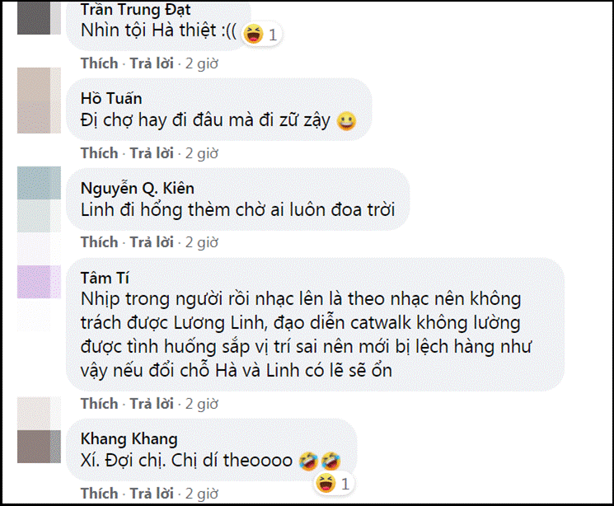Like Nguyễn Q. Kiên's comment
Viewport: 614px width, 506px height.
coord(100,242)
